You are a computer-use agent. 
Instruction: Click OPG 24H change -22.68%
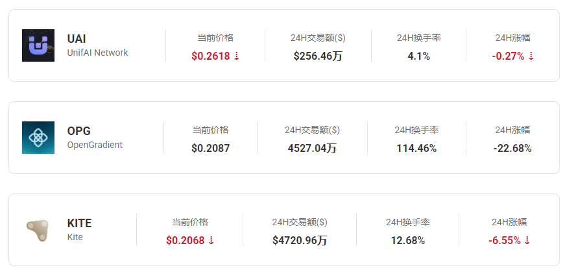512,148
